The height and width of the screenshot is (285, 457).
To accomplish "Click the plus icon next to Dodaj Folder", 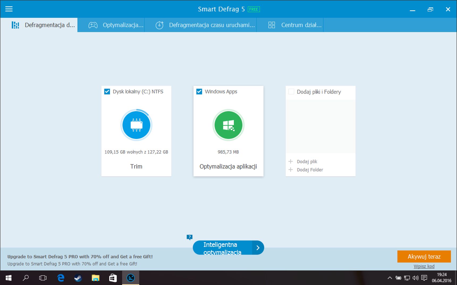I will click(x=291, y=170).
